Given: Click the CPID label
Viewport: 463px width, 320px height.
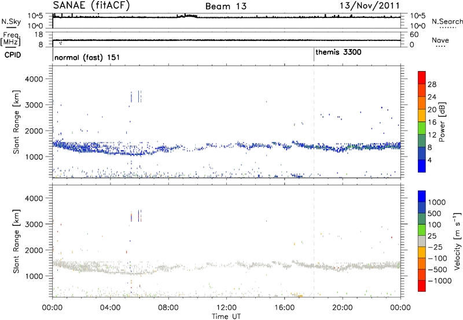Looking at the screenshot, I should pos(13,55).
